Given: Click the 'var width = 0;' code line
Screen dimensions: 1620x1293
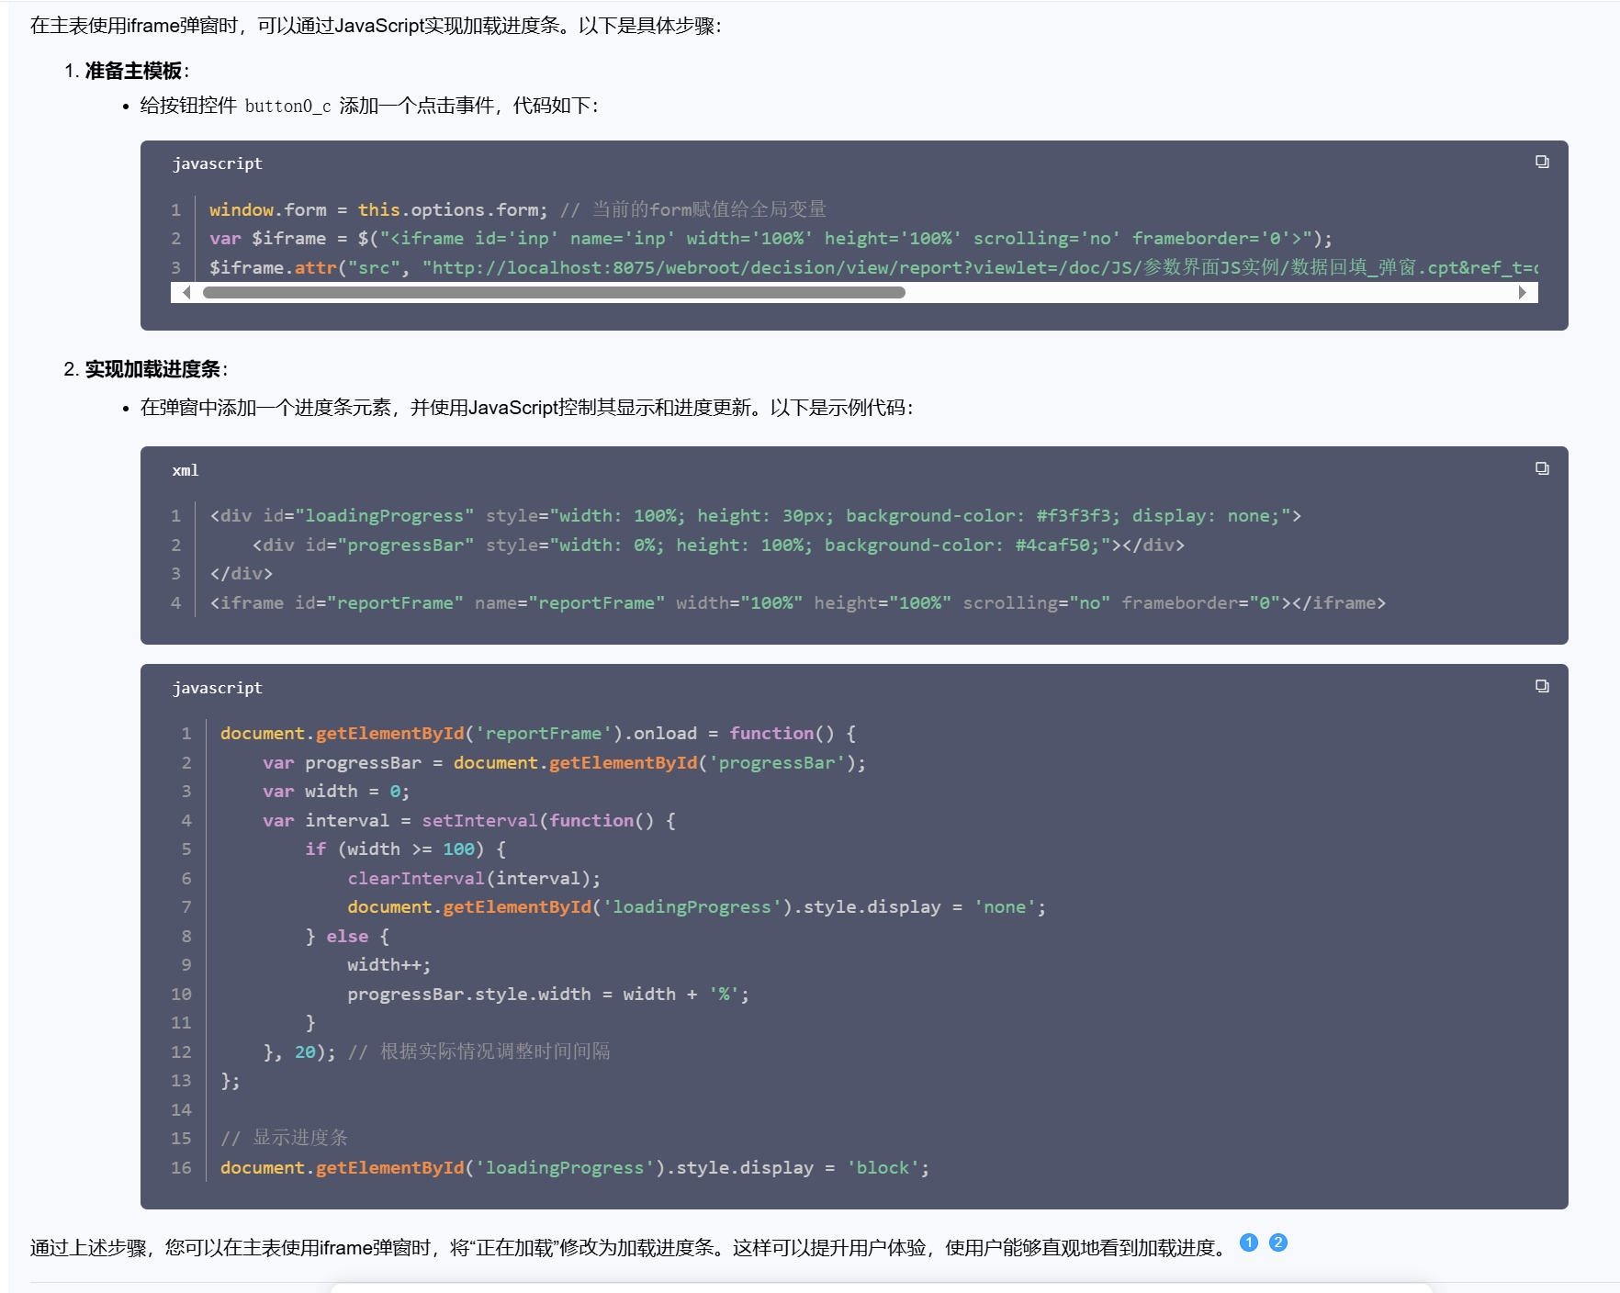Looking at the screenshot, I should [x=336, y=792].
